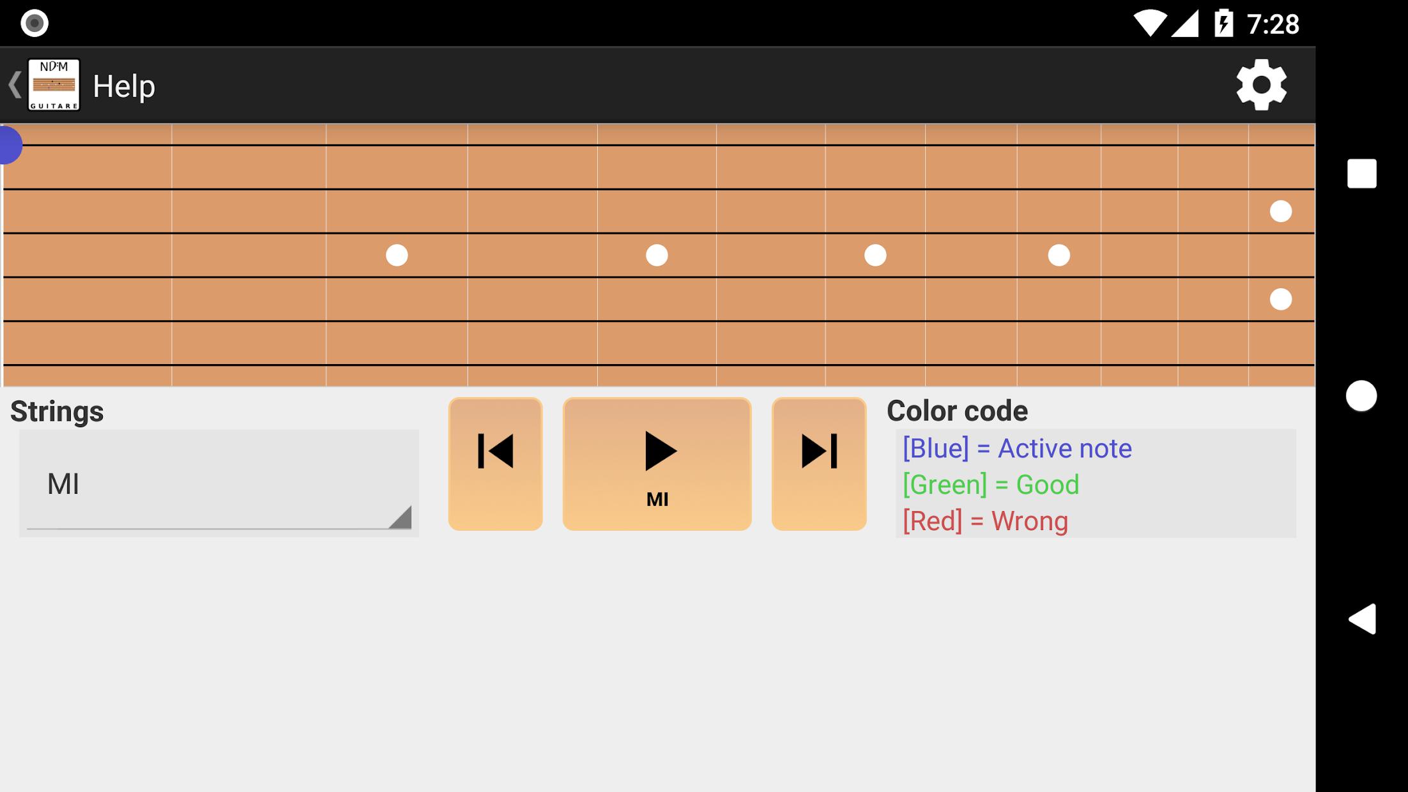Tap the dropdown triangle on the Strings spinner
This screenshot has width=1408, height=792.
coord(401,517)
